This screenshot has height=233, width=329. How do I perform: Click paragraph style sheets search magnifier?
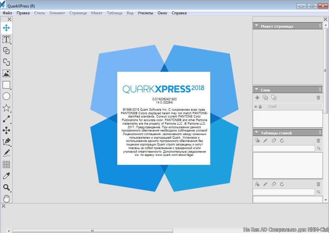pyautogui.click(x=319, y=148)
